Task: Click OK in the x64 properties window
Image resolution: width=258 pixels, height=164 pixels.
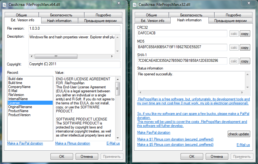Action: click(62, 157)
